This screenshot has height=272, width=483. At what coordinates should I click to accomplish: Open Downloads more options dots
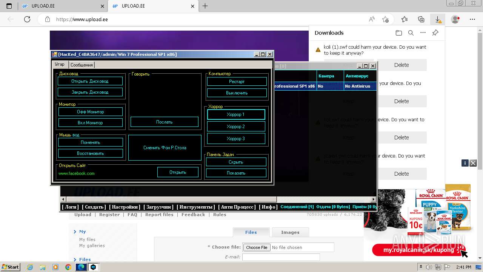pyautogui.click(x=423, y=33)
